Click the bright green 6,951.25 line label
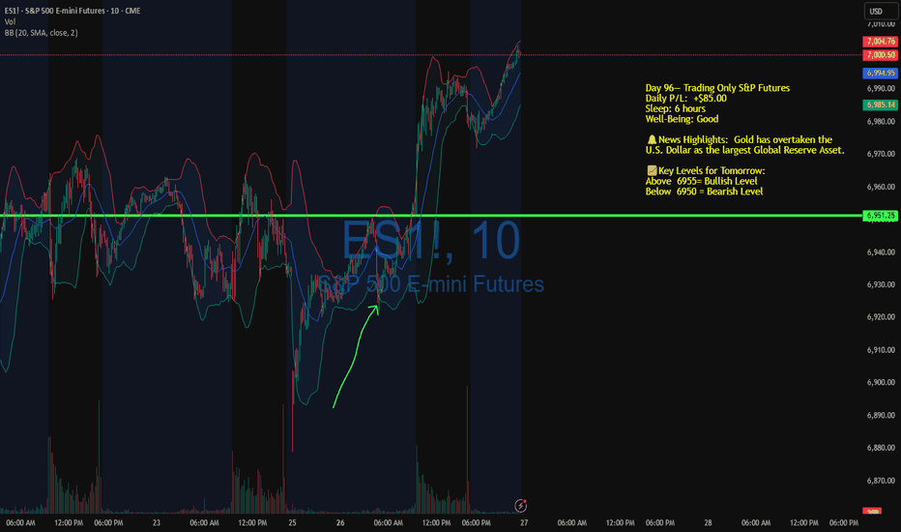The height and width of the screenshot is (532, 901). (881, 216)
